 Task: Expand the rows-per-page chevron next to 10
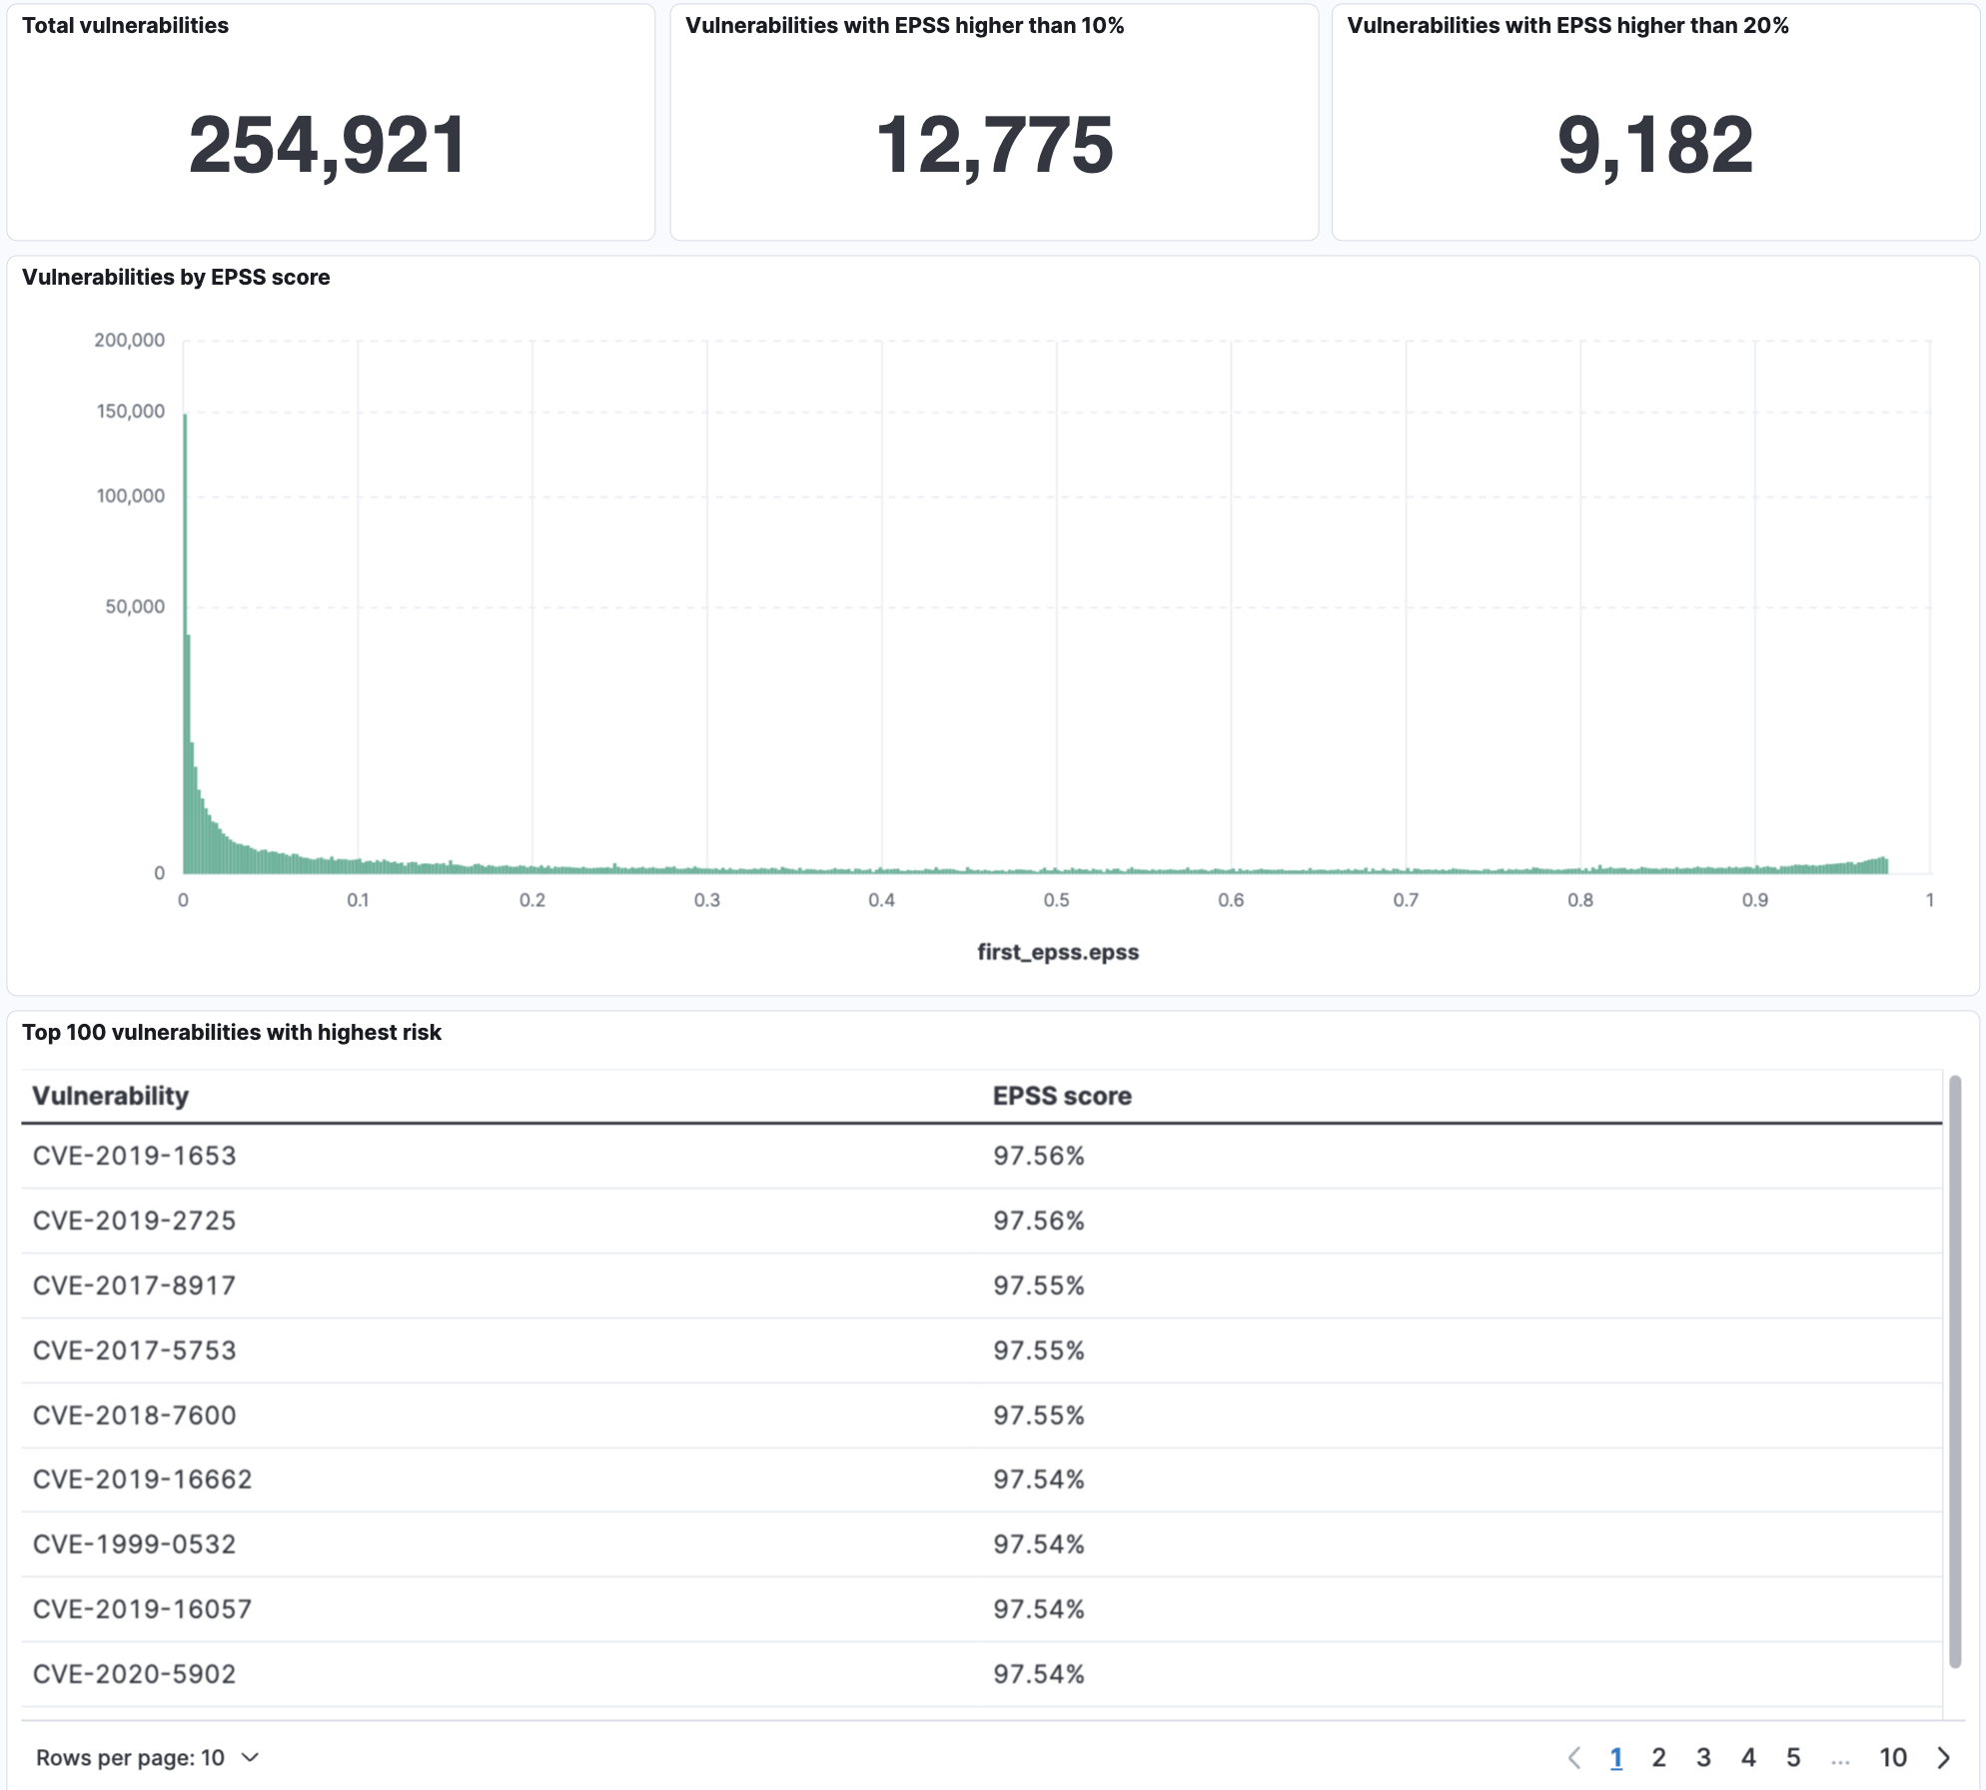[250, 1758]
